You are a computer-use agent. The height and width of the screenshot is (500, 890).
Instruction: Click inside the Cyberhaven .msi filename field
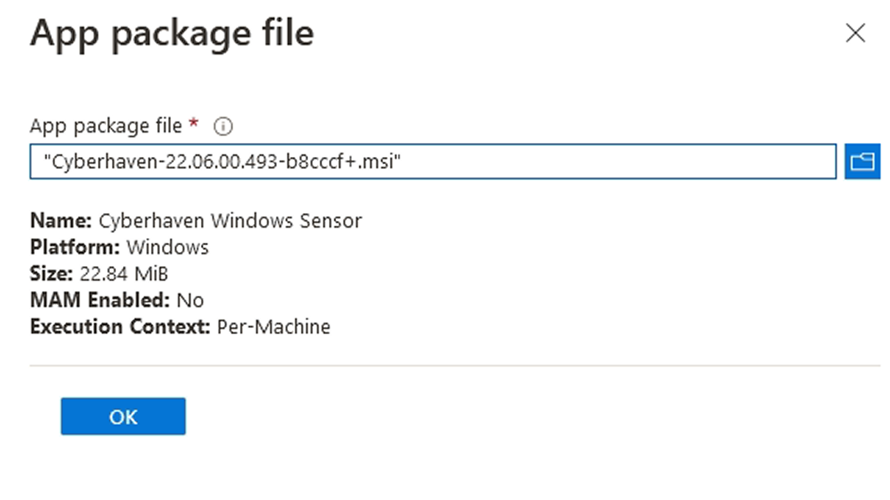556,162
